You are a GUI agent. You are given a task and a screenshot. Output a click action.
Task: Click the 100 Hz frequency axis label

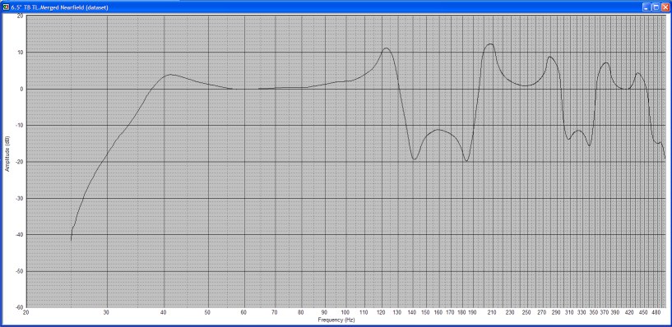pos(345,312)
